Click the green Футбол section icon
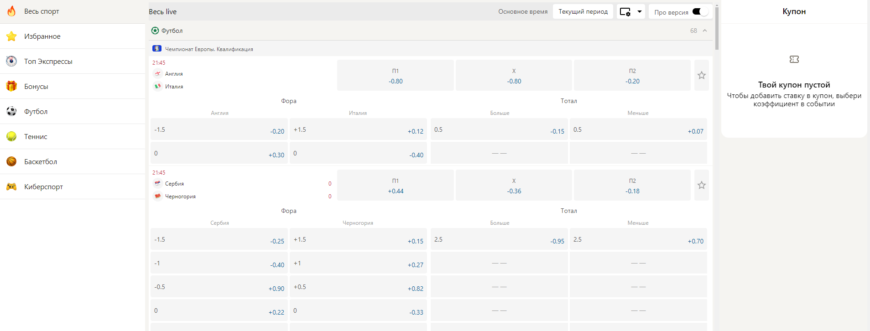 [155, 31]
